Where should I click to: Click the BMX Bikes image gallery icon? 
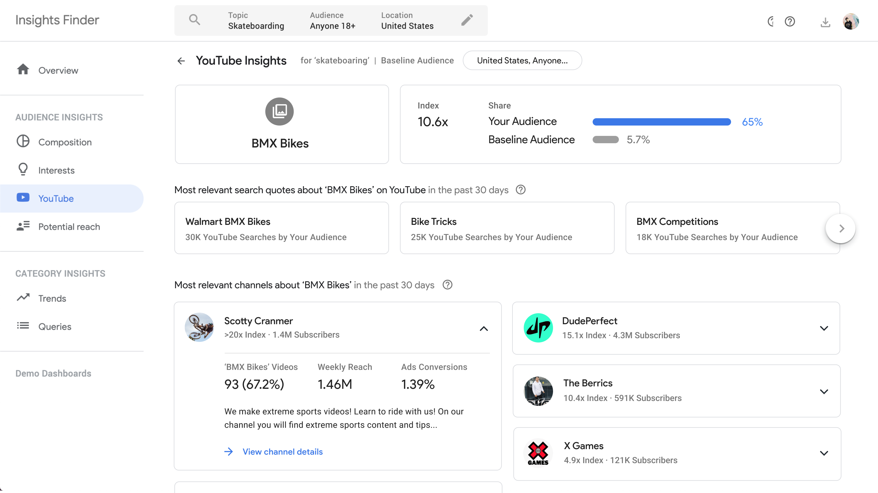point(279,111)
